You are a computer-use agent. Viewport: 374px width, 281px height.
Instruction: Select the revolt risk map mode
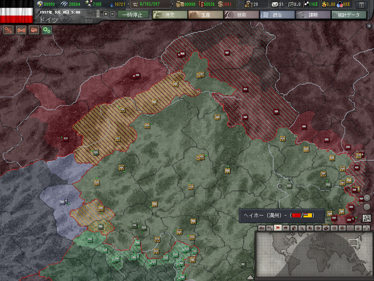(326, 228)
